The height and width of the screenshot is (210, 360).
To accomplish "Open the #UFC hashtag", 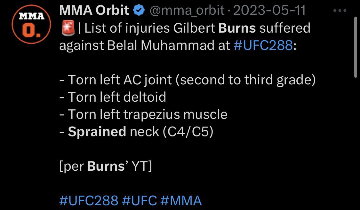I will click(140, 201).
